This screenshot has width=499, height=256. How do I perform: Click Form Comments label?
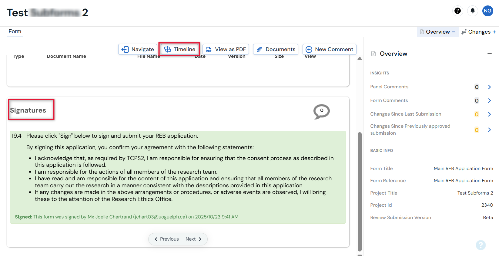[389, 100]
